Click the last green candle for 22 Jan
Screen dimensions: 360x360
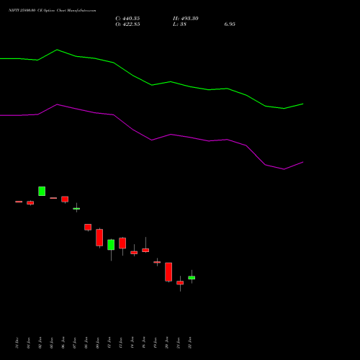pos(192,278)
